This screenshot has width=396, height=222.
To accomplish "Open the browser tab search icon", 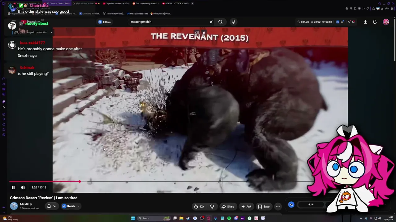I will tap(380, 3).
